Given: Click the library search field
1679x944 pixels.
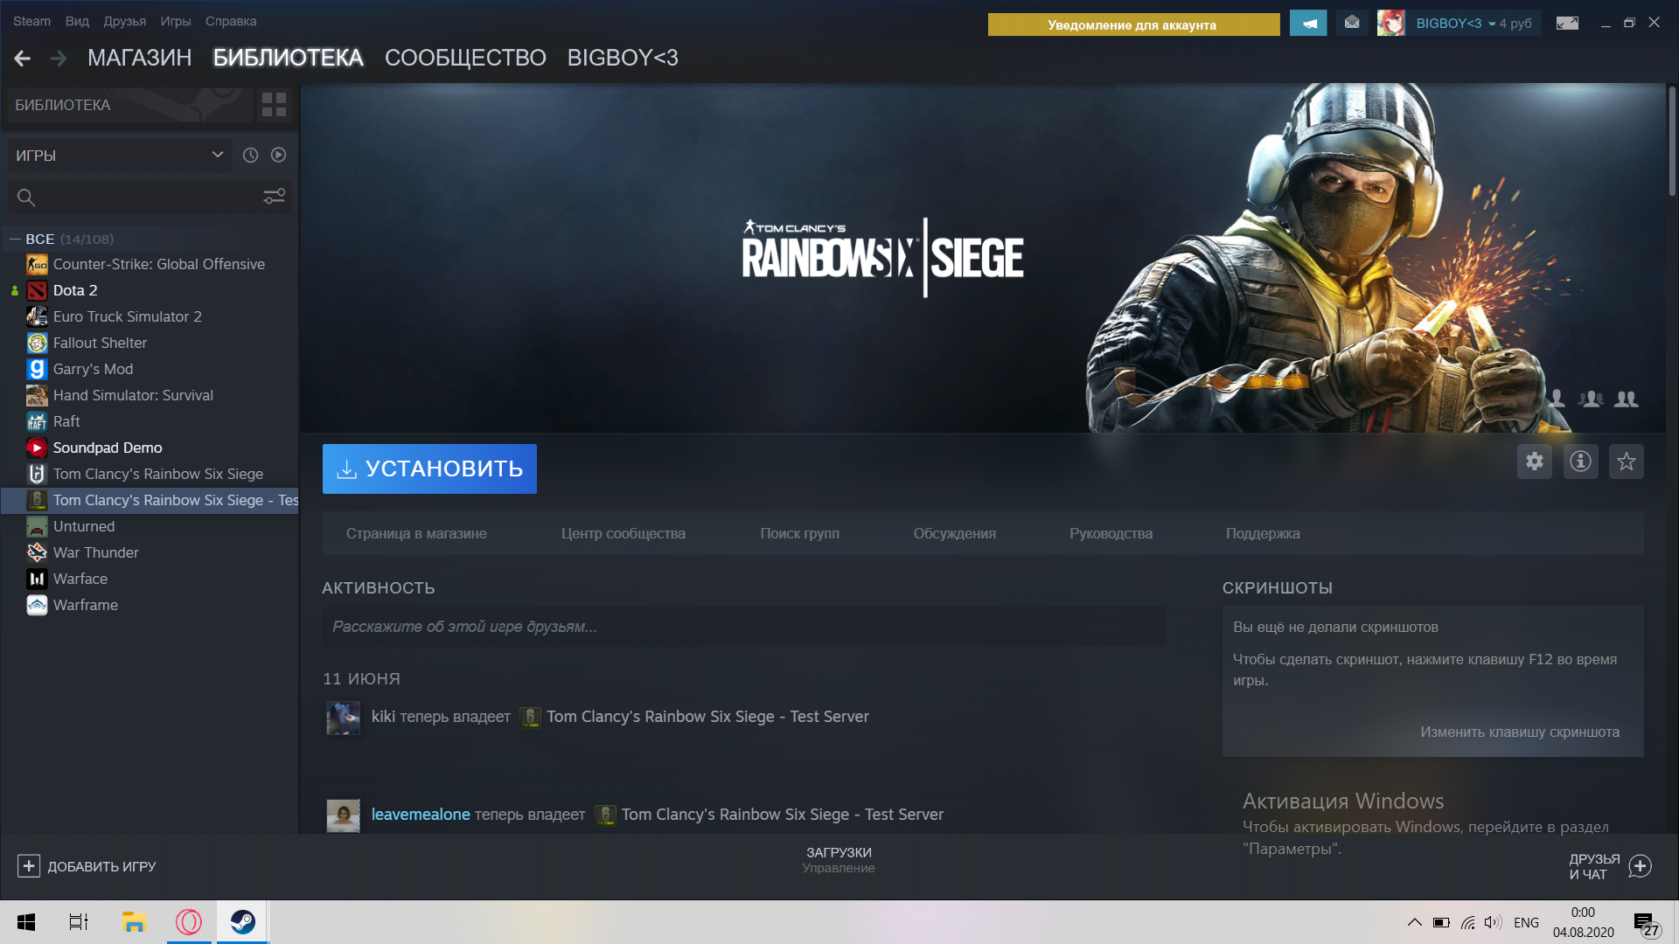Looking at the screenshot, I should 133,197.
